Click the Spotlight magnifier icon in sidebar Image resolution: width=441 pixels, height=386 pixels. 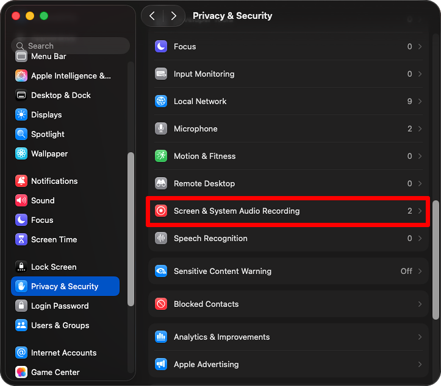click(21, 134)
